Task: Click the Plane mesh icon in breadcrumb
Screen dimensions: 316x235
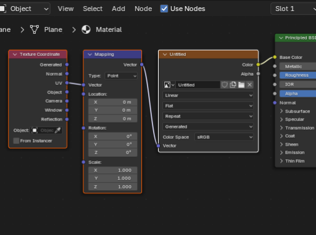Action: [x=35, y=30]
